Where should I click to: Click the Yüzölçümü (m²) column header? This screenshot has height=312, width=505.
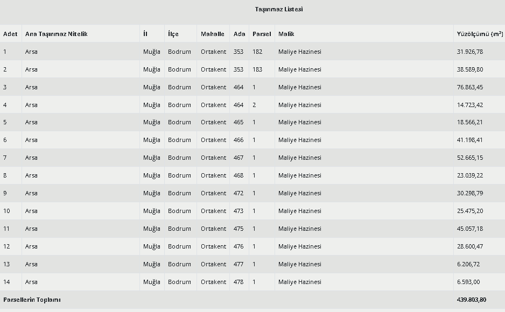click(479, 34)
